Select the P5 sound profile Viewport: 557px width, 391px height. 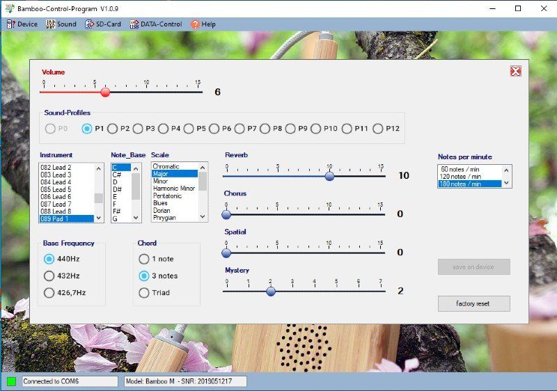click(189, 129)
